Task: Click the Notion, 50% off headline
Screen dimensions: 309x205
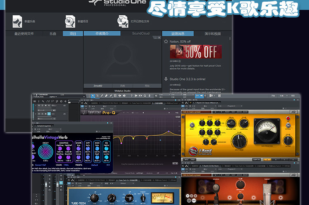Action: tap(180, 42)
